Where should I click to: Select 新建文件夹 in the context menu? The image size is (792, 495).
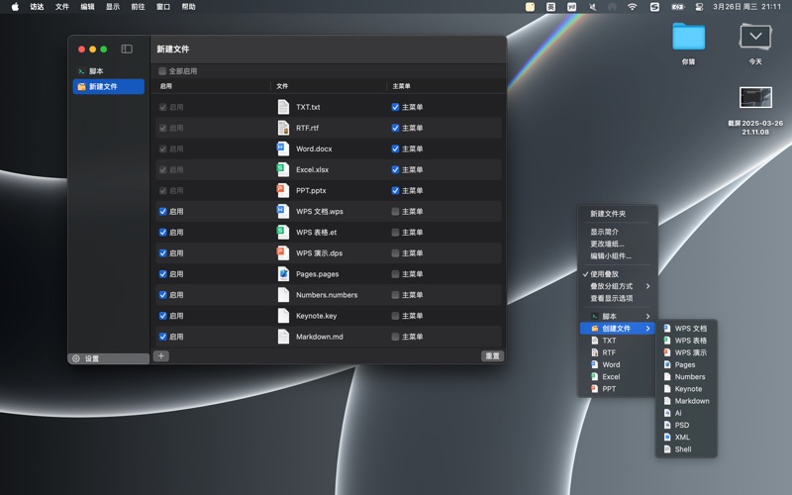(608, 214)
